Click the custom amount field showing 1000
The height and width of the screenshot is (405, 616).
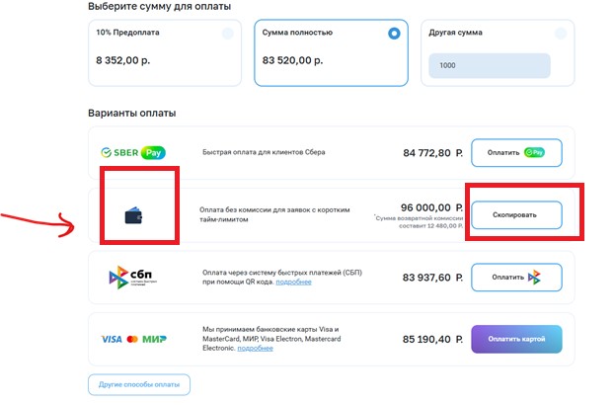coord(490,65)
